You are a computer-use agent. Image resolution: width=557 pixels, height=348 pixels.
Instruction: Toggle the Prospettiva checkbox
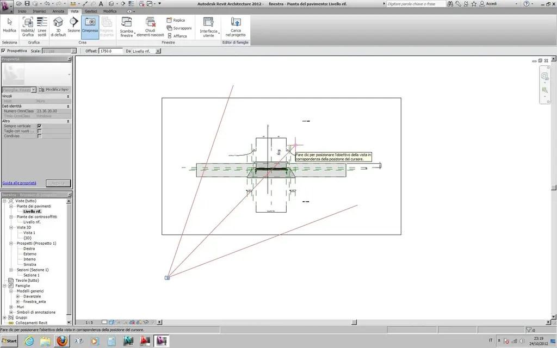(4, 51)
